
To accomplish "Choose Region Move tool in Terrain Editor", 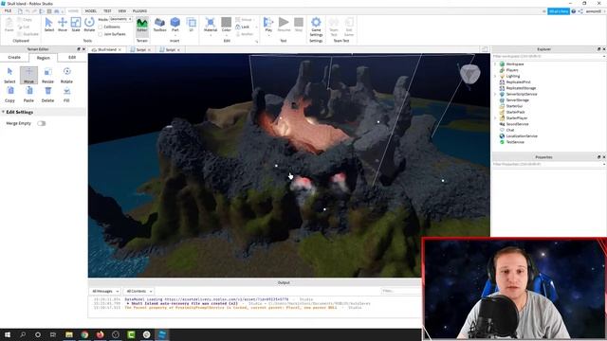I will coord(28,76).
